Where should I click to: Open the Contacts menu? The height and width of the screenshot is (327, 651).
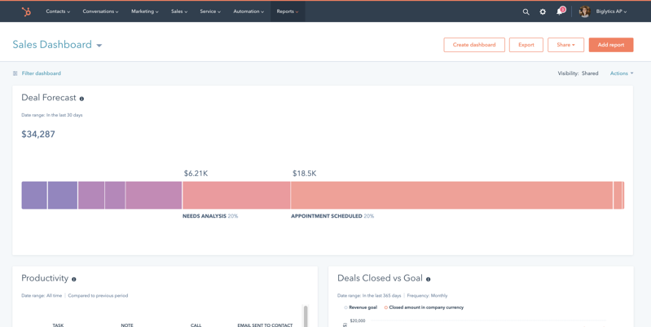(x=58, y=11)
